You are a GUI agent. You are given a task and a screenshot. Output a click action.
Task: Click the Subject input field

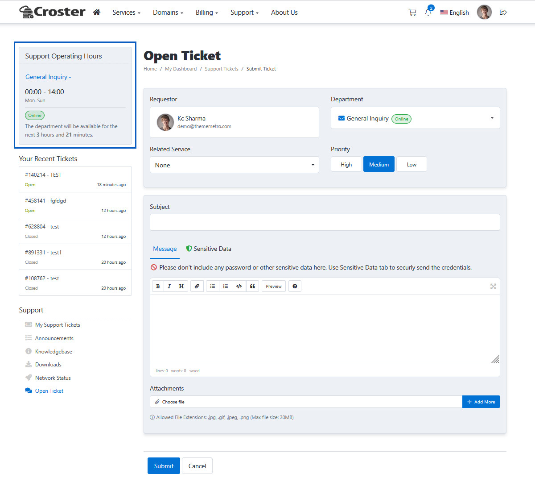(325, 222)
